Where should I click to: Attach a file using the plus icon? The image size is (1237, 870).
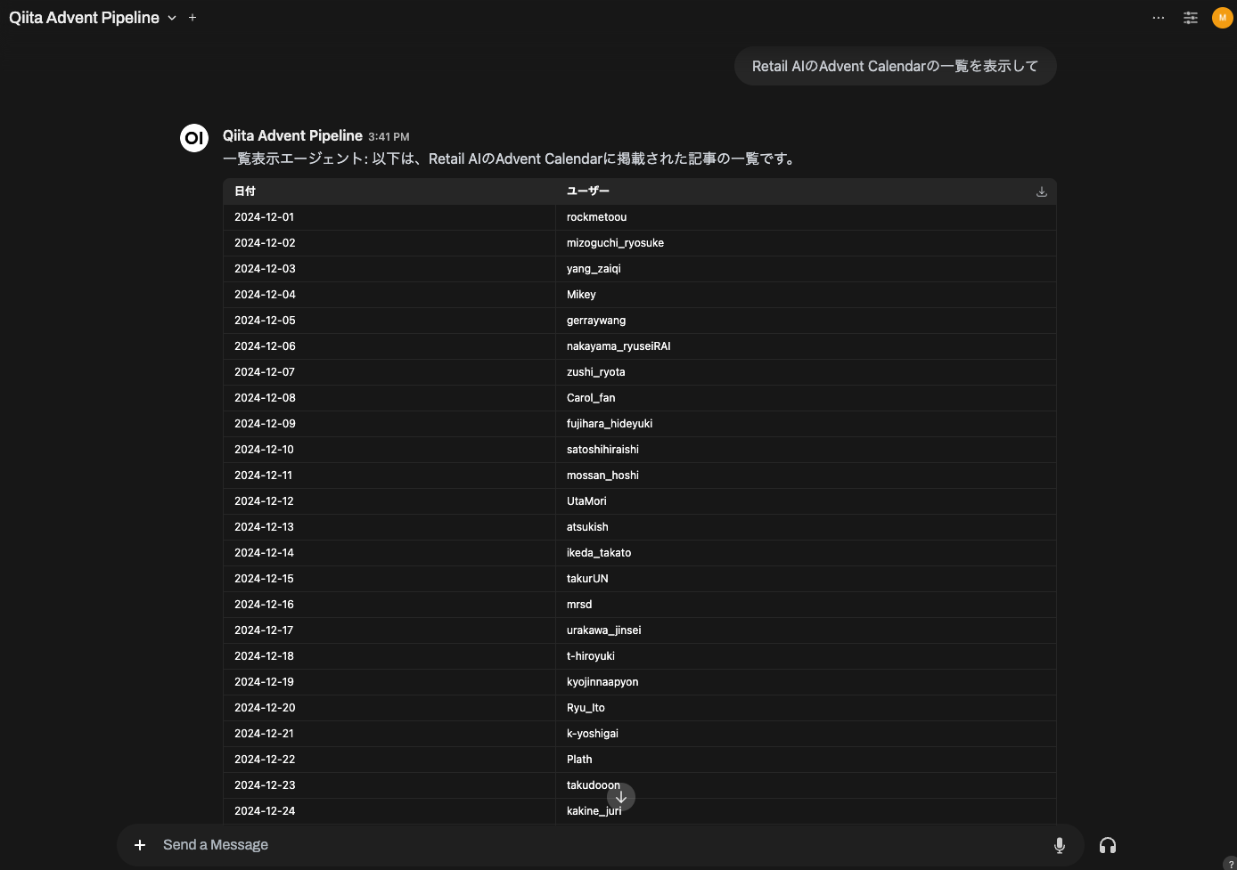139,844
